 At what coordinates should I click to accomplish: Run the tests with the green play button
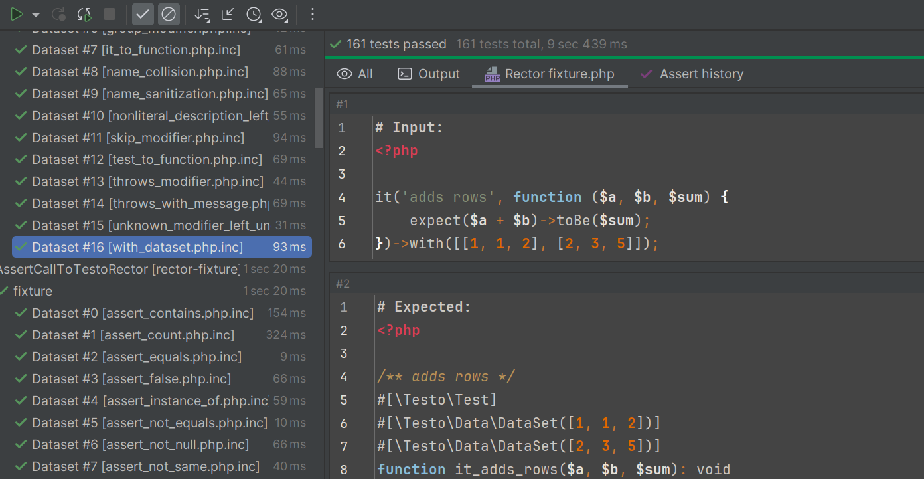(17, 14)
